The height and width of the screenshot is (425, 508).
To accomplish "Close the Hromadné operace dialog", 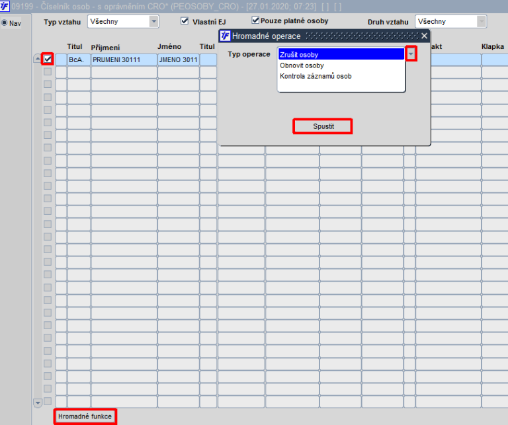I will pos(424,36).
